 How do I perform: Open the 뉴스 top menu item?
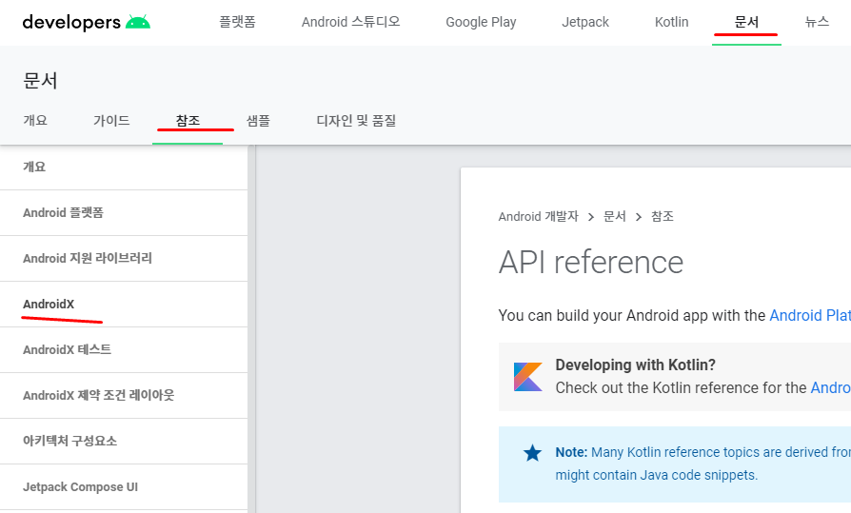[x=817, y=22]
